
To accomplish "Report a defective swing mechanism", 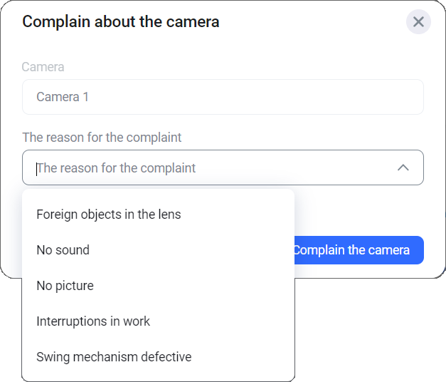I will point(114,357).
